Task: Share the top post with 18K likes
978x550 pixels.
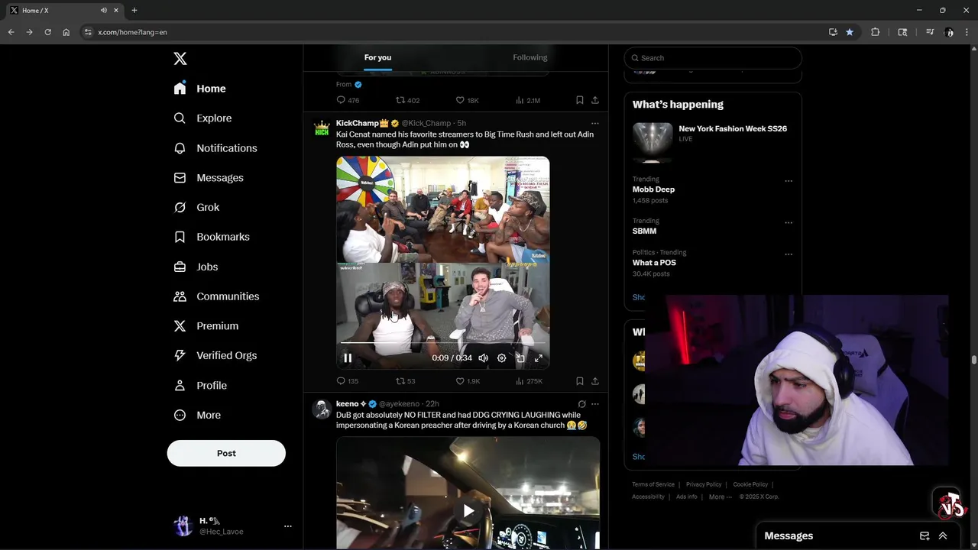Action: tap(595, 100)
